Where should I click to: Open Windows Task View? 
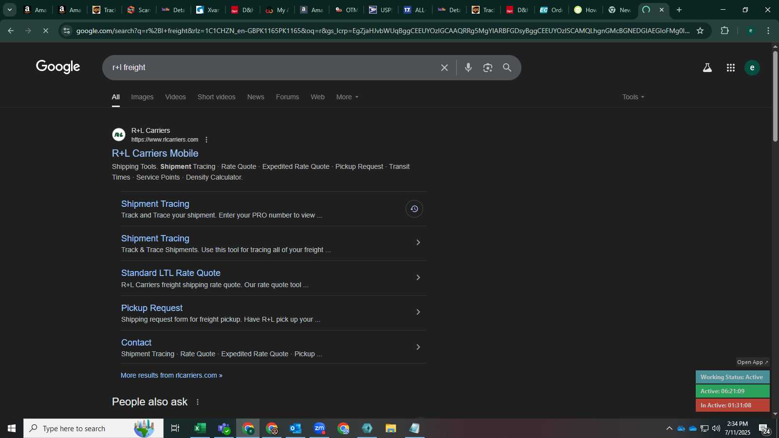pyautogui.click(x=175, y=428)
